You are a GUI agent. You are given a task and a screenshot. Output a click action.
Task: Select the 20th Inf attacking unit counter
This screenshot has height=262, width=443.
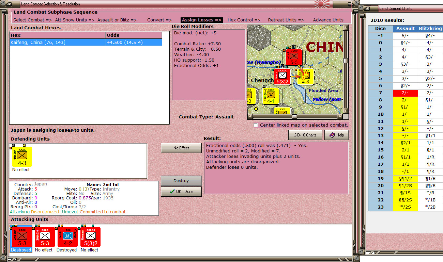click(45, 237)
